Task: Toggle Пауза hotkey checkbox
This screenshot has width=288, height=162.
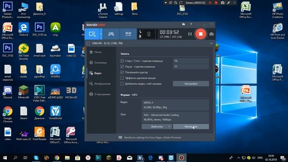Action: (122, 67)
